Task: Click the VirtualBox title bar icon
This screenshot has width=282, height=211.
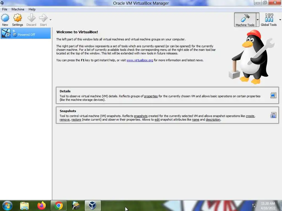Action: 2,3
